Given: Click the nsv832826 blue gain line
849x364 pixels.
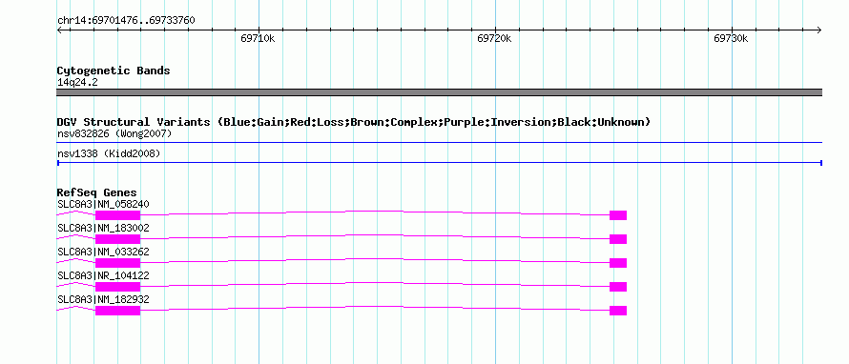Looking at the screenshot, I should point(439,143).
